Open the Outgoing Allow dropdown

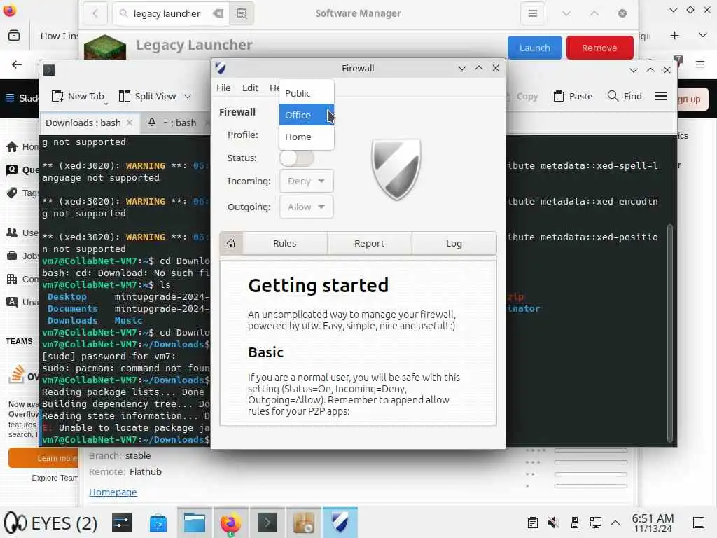pos(307,207)
